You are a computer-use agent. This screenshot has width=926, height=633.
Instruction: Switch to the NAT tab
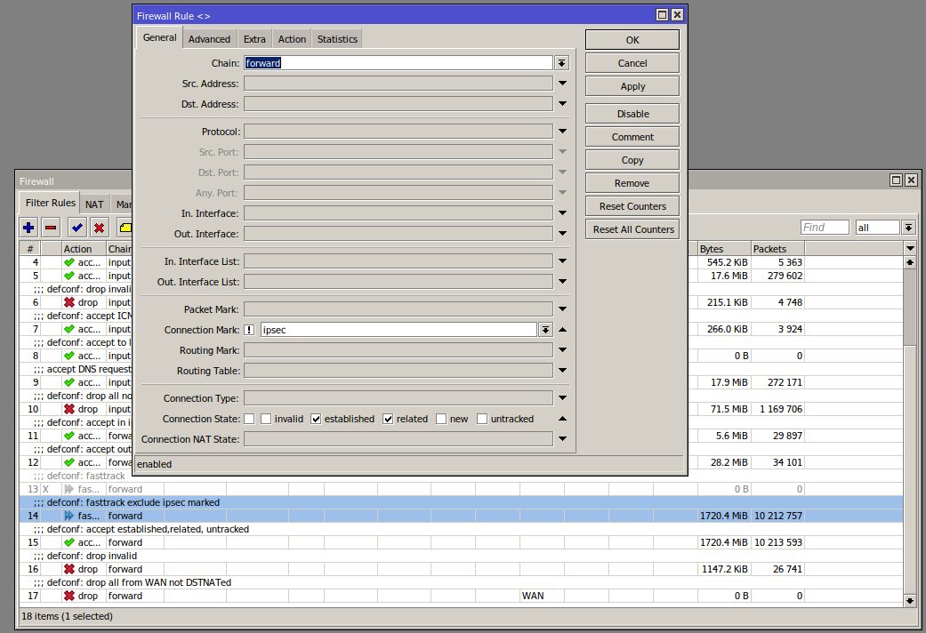click(x=93, y=204)
